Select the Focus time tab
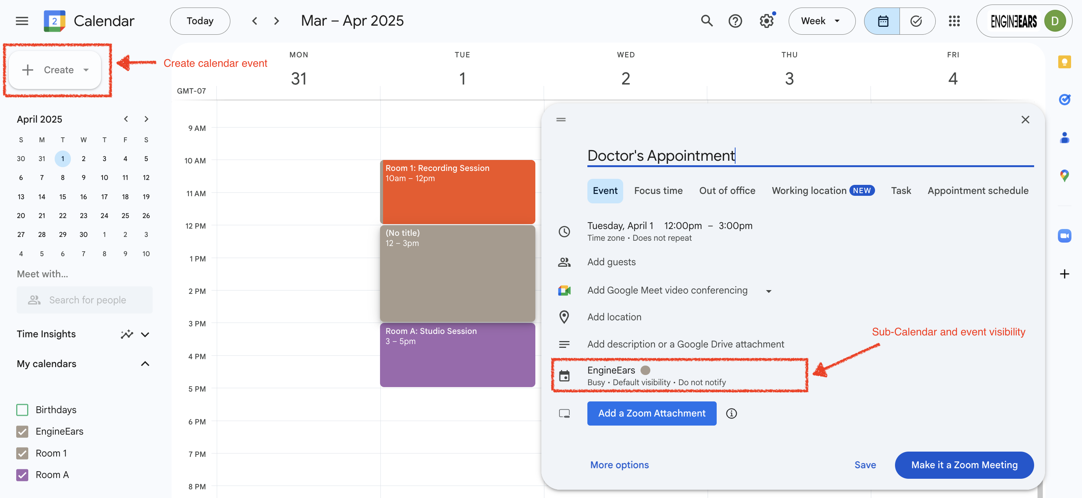The width and height of the screenshot is (1082, 498). tap(658, 191)
